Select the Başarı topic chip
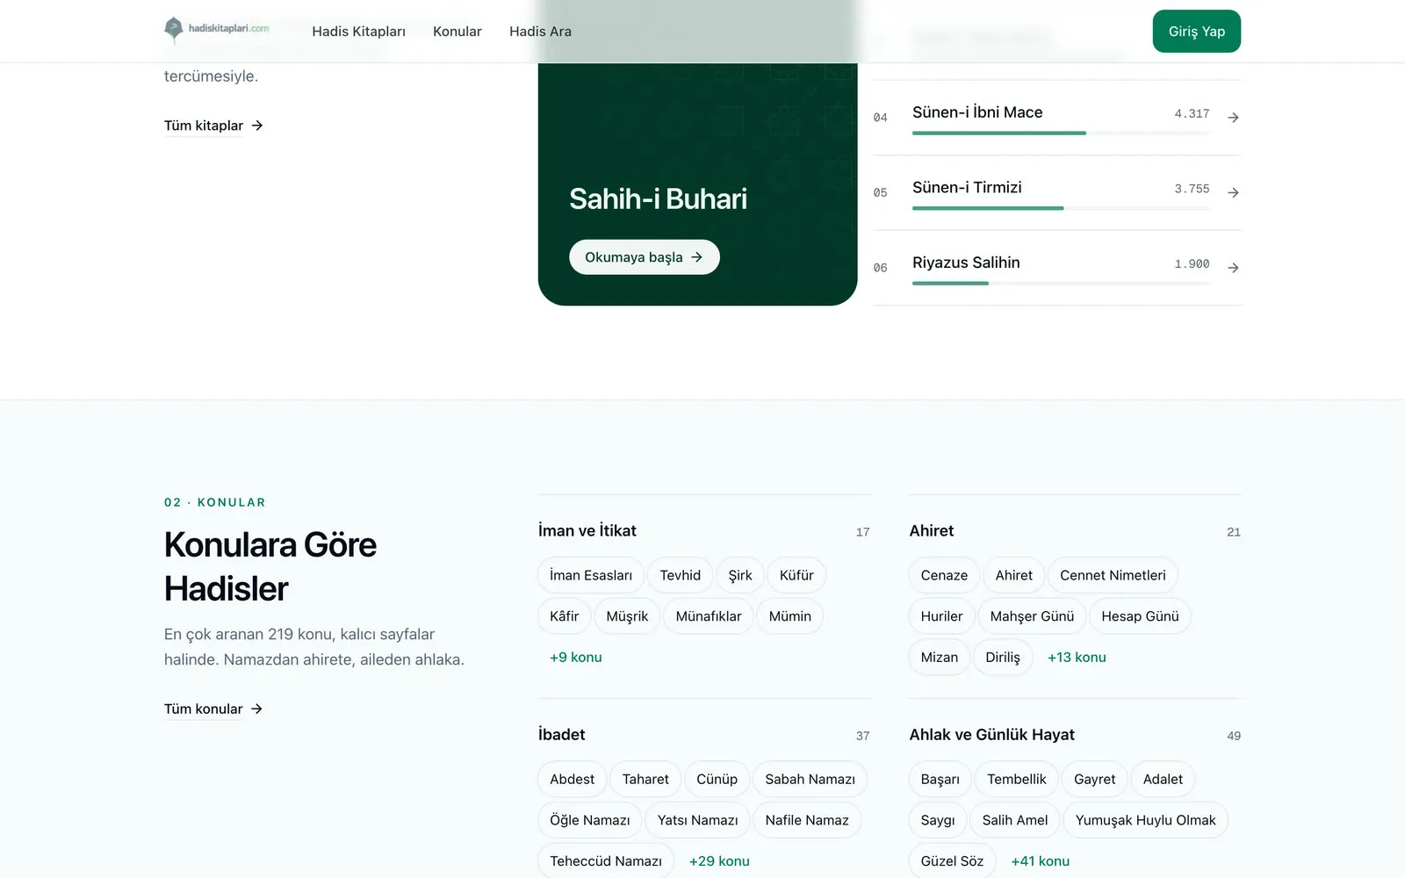The image size is (1405, 878). [x=940, y=780]
